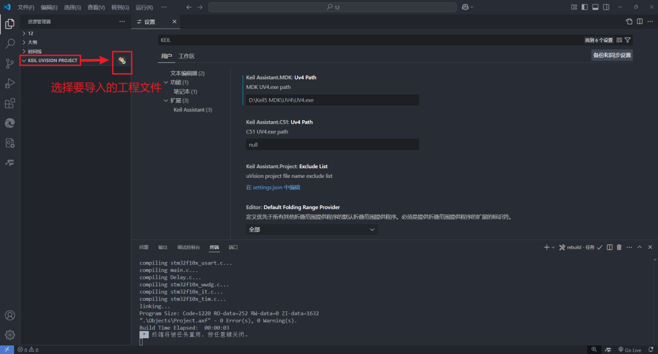The height and width of the screenshot is (354, 658).
Task: Switch to the 输出 panel tab
Action: coord(163,247)
